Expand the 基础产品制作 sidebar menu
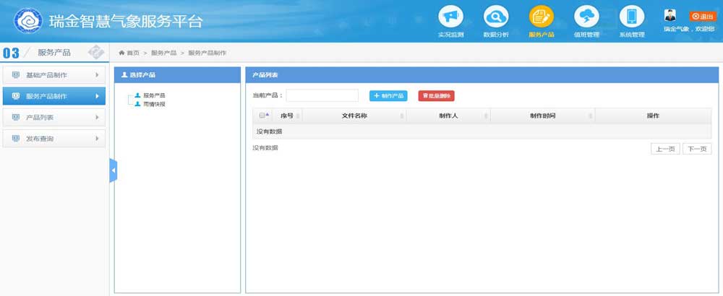Screen dimensions: 723x296 point(54,75)
